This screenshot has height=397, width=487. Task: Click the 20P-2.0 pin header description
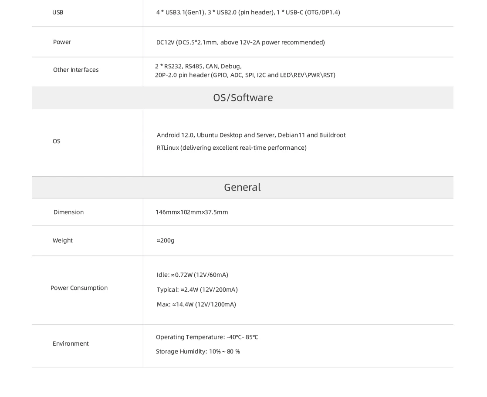(245, 75)
